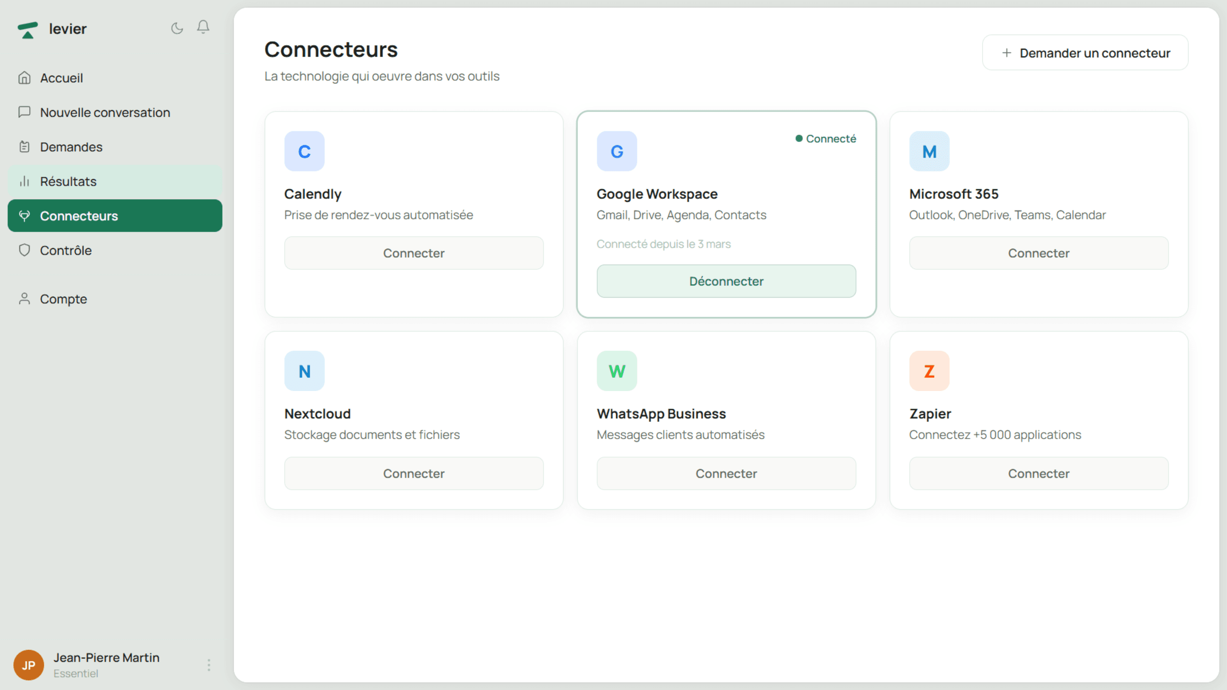Click the WhatsApp Business card title
Viewport: 1227px width, 690px height.
pyautogui.click(x=661, y=414)
